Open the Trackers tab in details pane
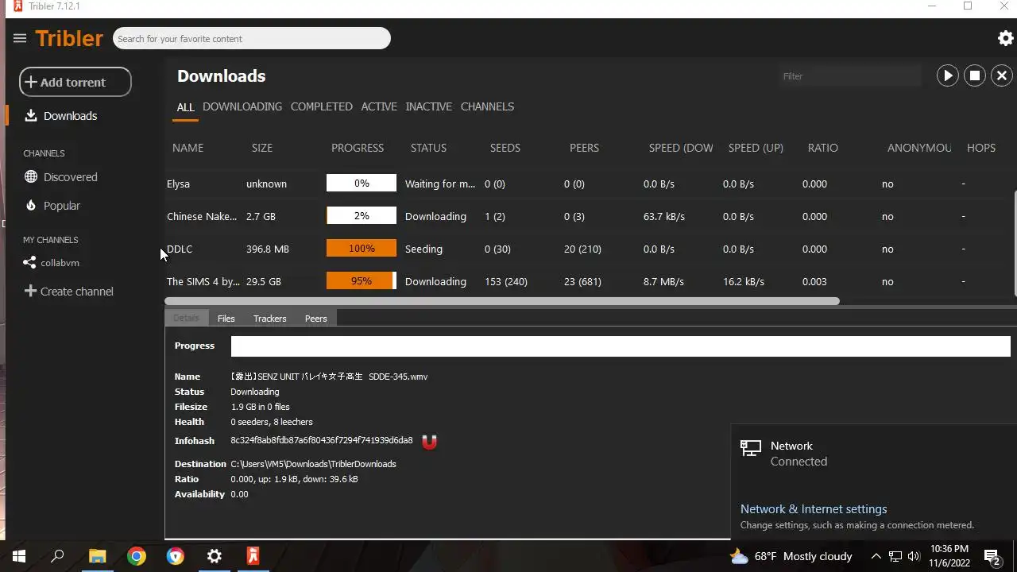This screenshot has width=1017, height=572. pos(270,319)
